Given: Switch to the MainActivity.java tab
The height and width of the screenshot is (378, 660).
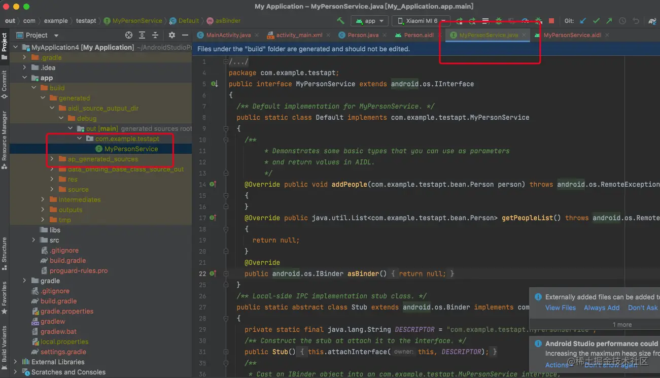Looking at the screenshot, I should coord(228,35).
